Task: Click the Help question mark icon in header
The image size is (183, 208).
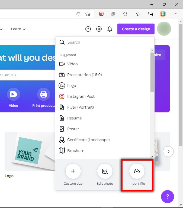Action: point(88,29)
